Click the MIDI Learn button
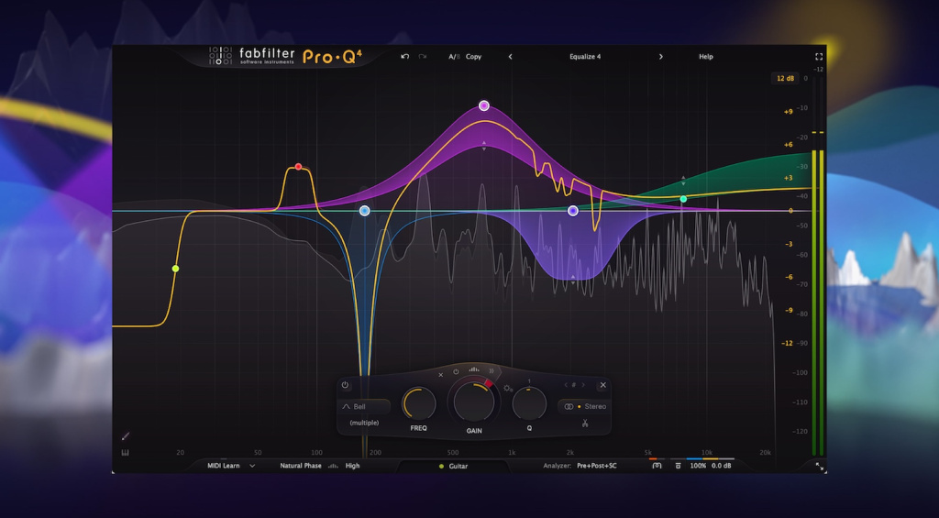The height and width of the screenshot is (518, 939). pos(224,466)
